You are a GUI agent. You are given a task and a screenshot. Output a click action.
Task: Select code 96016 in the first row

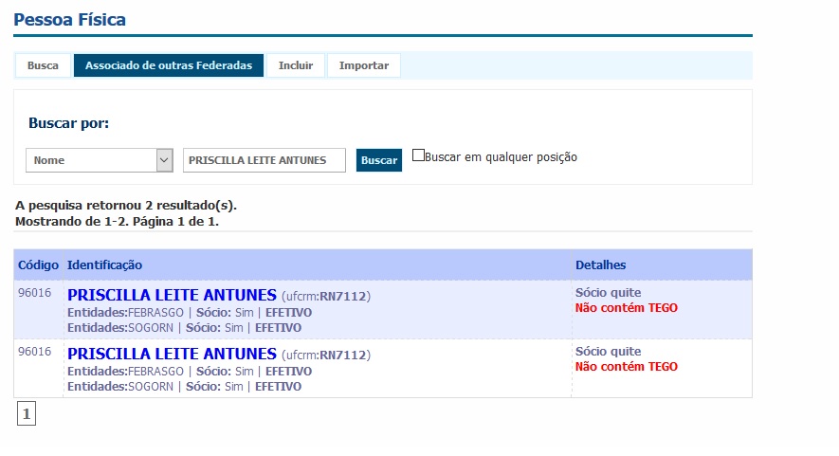[x=34, y=293]
